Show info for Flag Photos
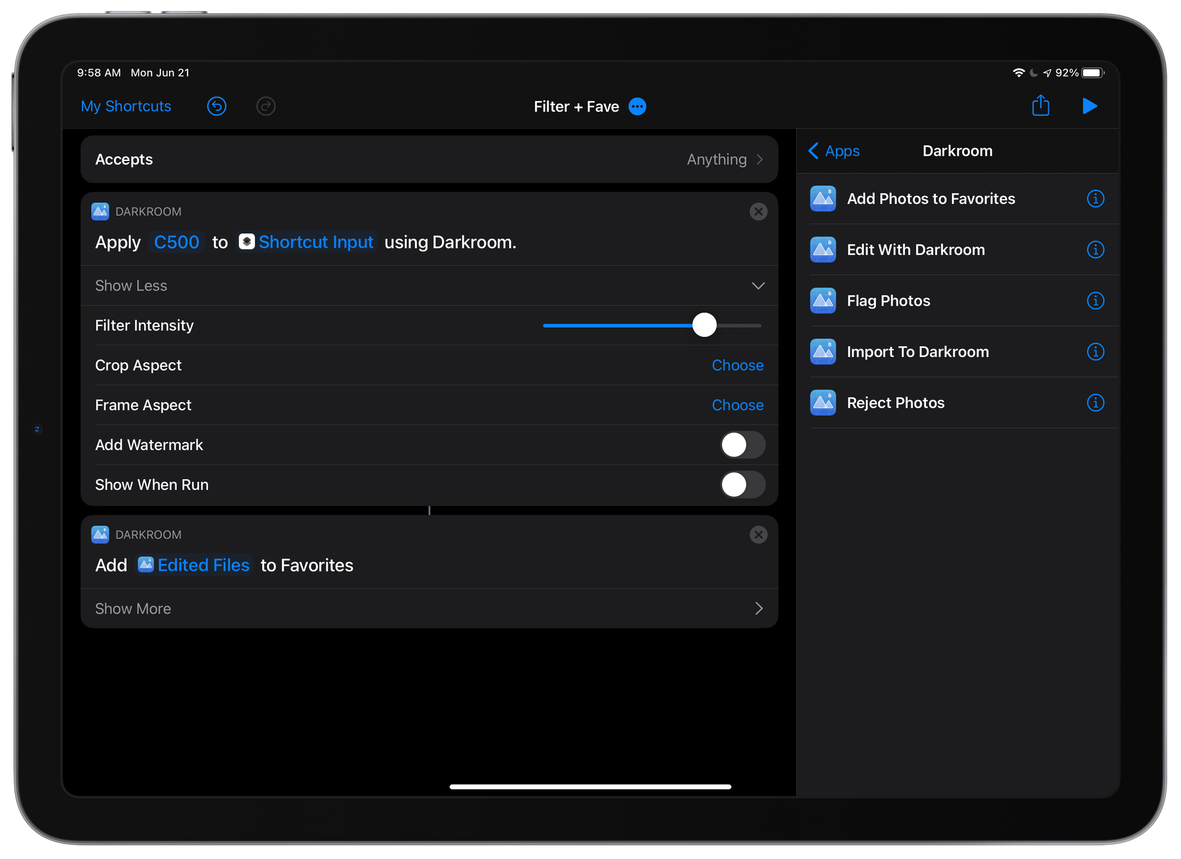Viewport: 1181px width, 859px height. [1095, 301]
